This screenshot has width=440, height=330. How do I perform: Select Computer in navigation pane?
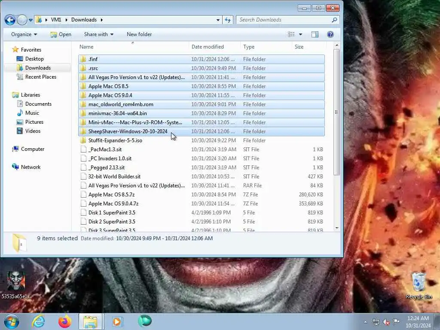pyautogui.click(x=28, y=149)
